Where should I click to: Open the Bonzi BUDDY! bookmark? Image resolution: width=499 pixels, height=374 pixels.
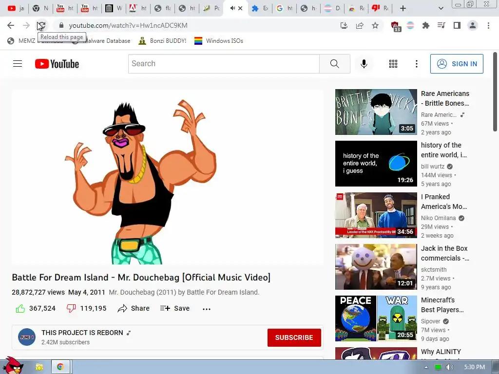click(162, 41)
